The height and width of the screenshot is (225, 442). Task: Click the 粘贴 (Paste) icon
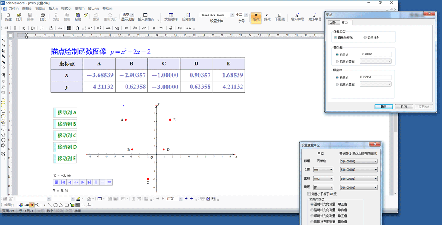coord(78,17)
